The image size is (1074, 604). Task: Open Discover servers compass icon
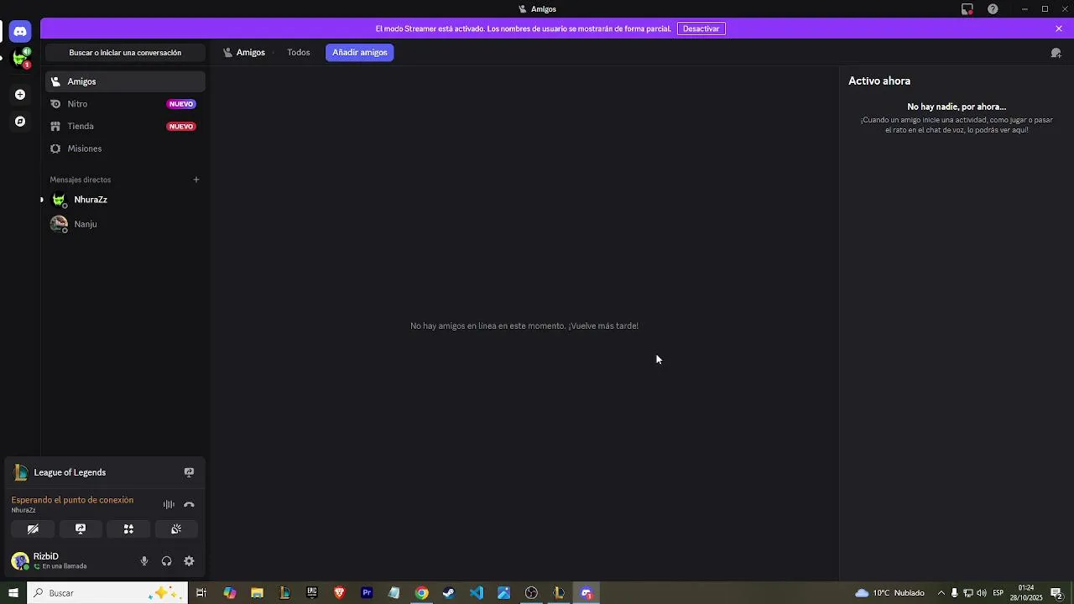20,122
